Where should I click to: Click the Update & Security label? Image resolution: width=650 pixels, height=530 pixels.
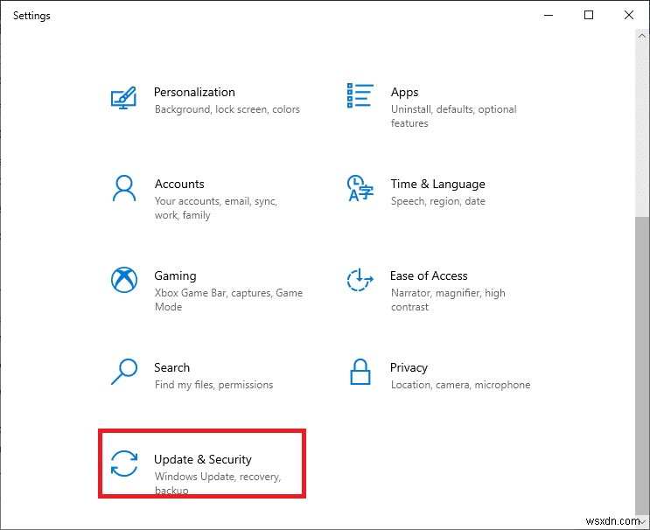point(203,459)
